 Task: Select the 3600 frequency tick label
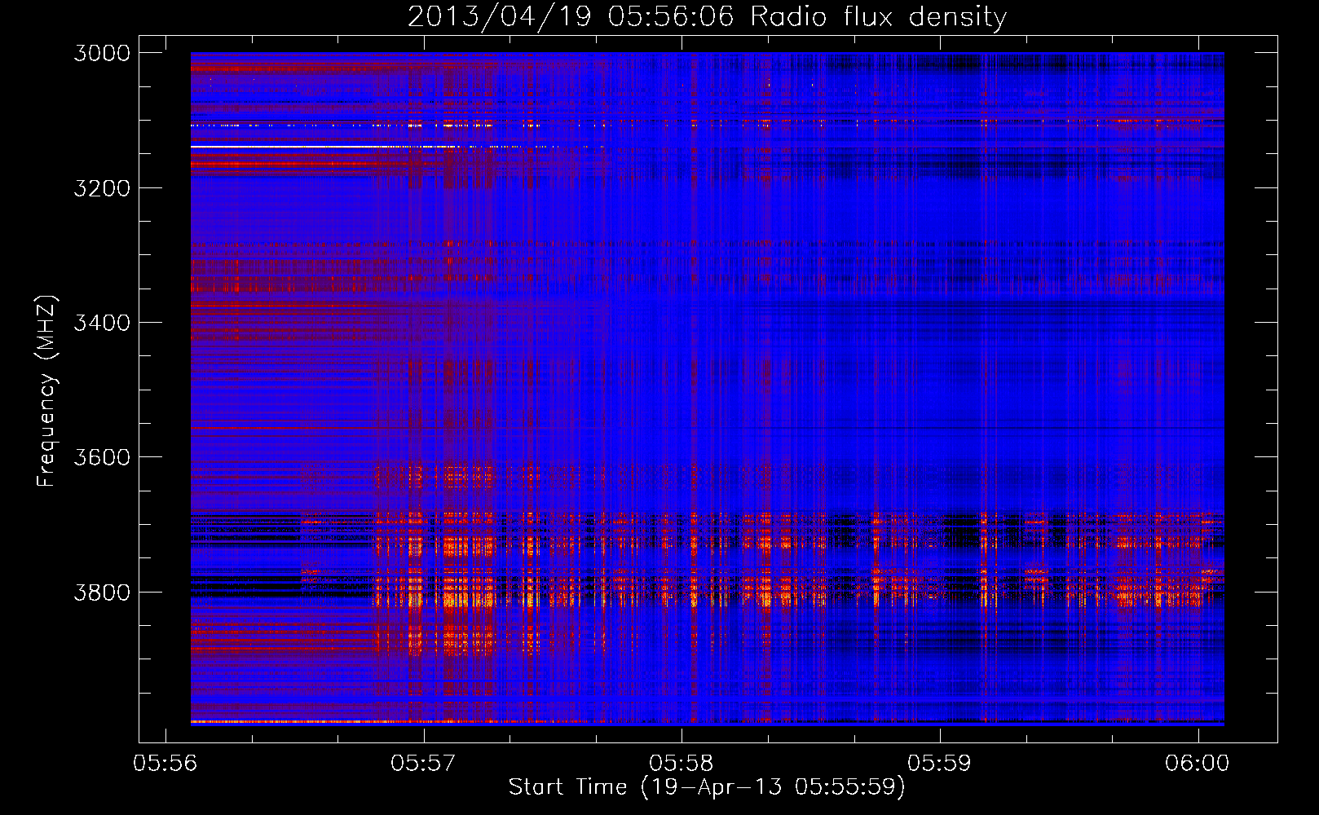click(x=102, y=457)
